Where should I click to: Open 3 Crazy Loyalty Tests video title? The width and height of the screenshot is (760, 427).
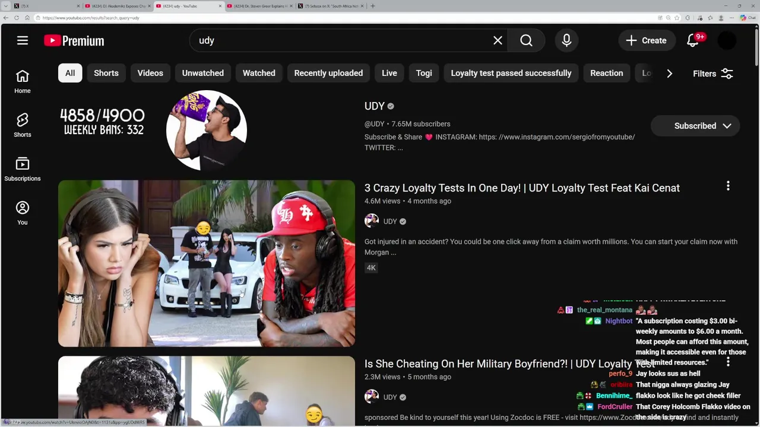click(x=522, y=188)
